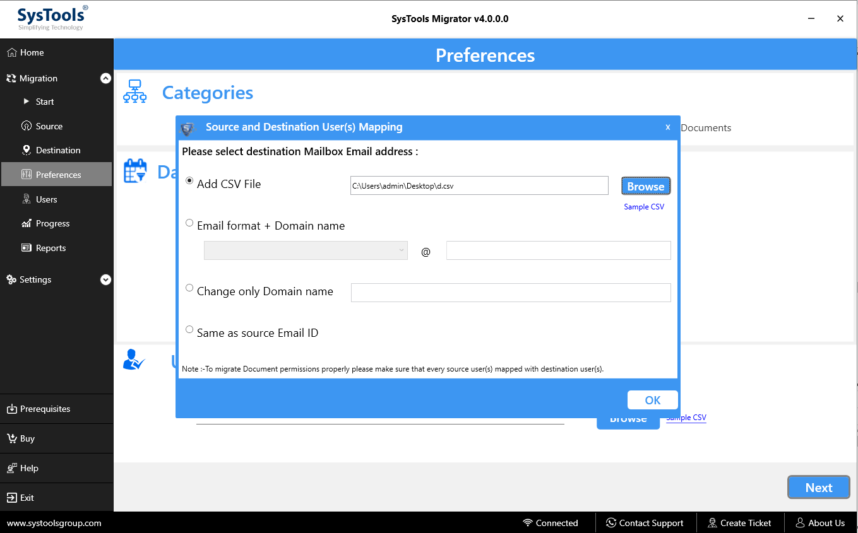
Task: Click the About Us person icon
Action: pyautogui.click(x=800, y=523)
